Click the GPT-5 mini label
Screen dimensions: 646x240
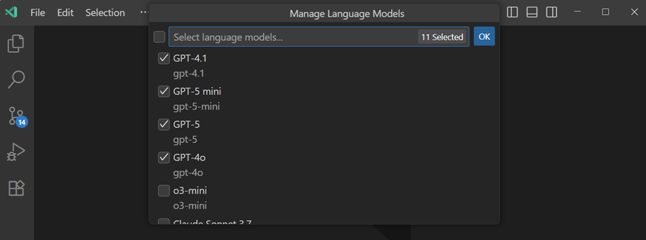[x=197, y=91]
